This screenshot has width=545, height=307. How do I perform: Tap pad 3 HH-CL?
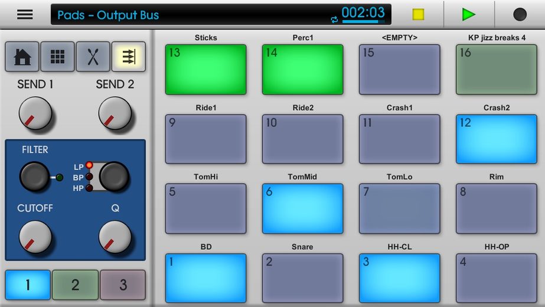point(400,278)
